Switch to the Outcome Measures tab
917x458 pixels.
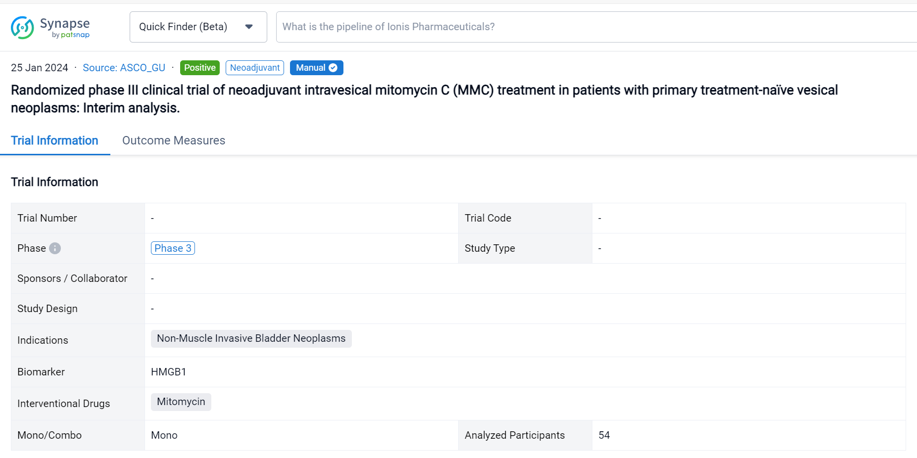(x=173, y=140)
